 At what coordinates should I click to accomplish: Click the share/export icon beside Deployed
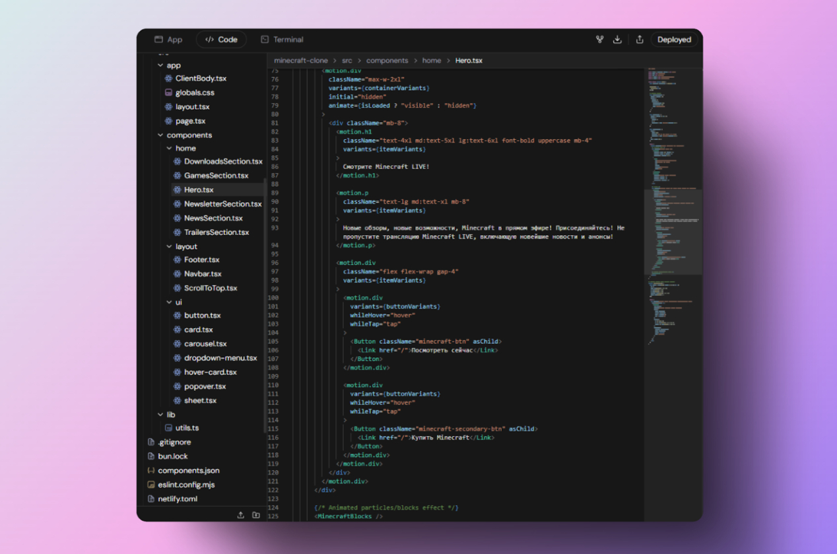click(x=640, y=40)
